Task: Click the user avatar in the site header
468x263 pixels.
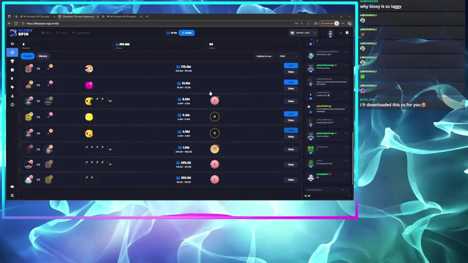Action: (330, 33)
